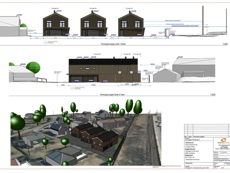Click the 'Grense mot jernbane' annotation
The image size is (230, 173).
tap(168, 29)
